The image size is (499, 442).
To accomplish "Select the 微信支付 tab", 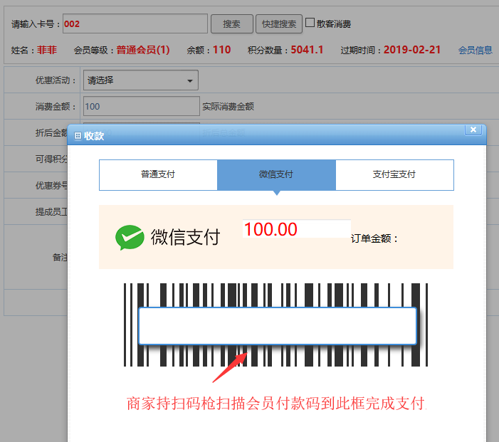I will (276, 174).
